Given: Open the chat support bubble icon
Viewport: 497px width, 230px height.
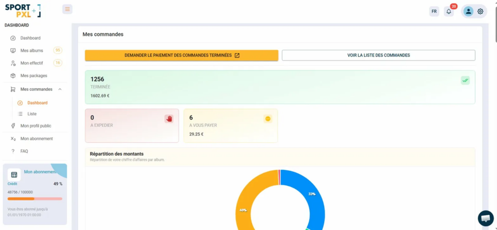Looking at the screenshot, I should [x=485, y=218].
